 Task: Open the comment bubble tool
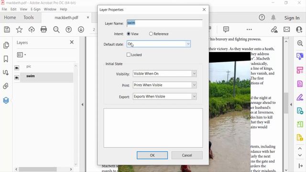(x=226, y=30)
